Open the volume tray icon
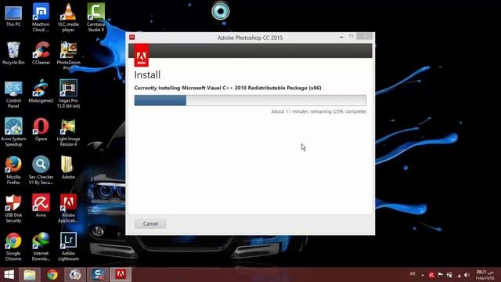The width and height of the screenshot is (501, 282). click(467, 275)
